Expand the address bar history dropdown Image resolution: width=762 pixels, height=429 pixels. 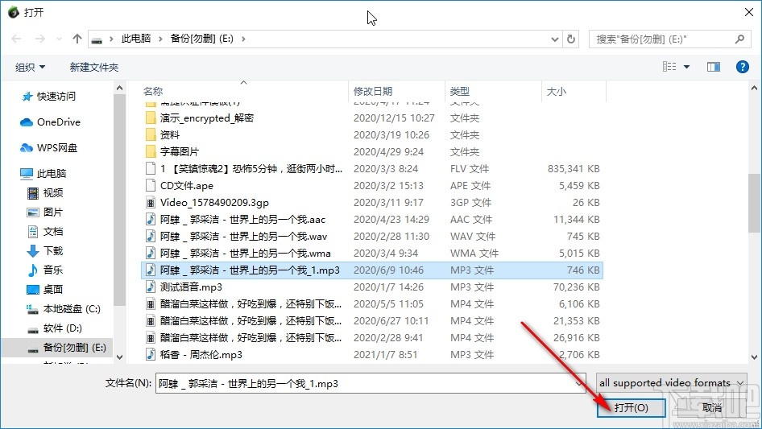click(554, 39)
